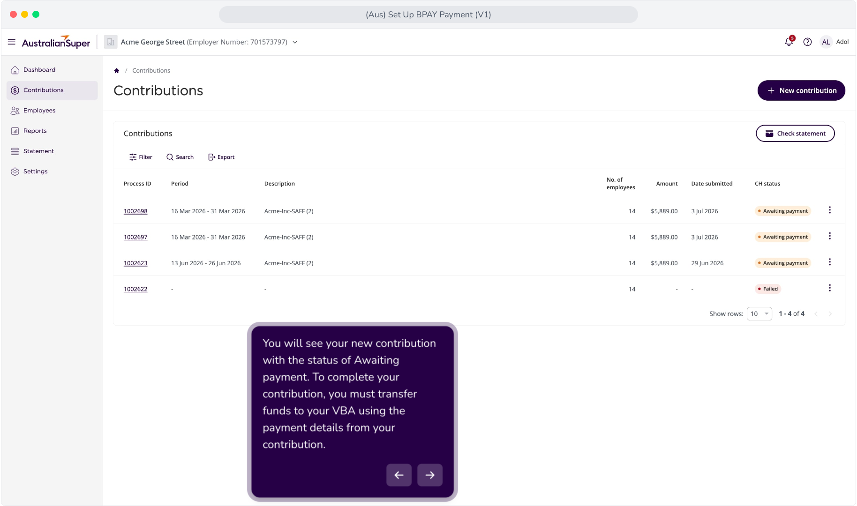Open row actions for failed process 1002622
This screenshot has width=857, height=506.
pos(830,288)
